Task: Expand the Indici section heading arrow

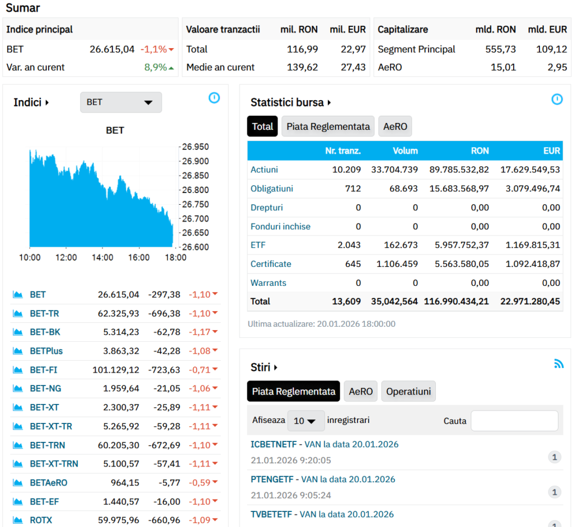Action: pos(47,102)
